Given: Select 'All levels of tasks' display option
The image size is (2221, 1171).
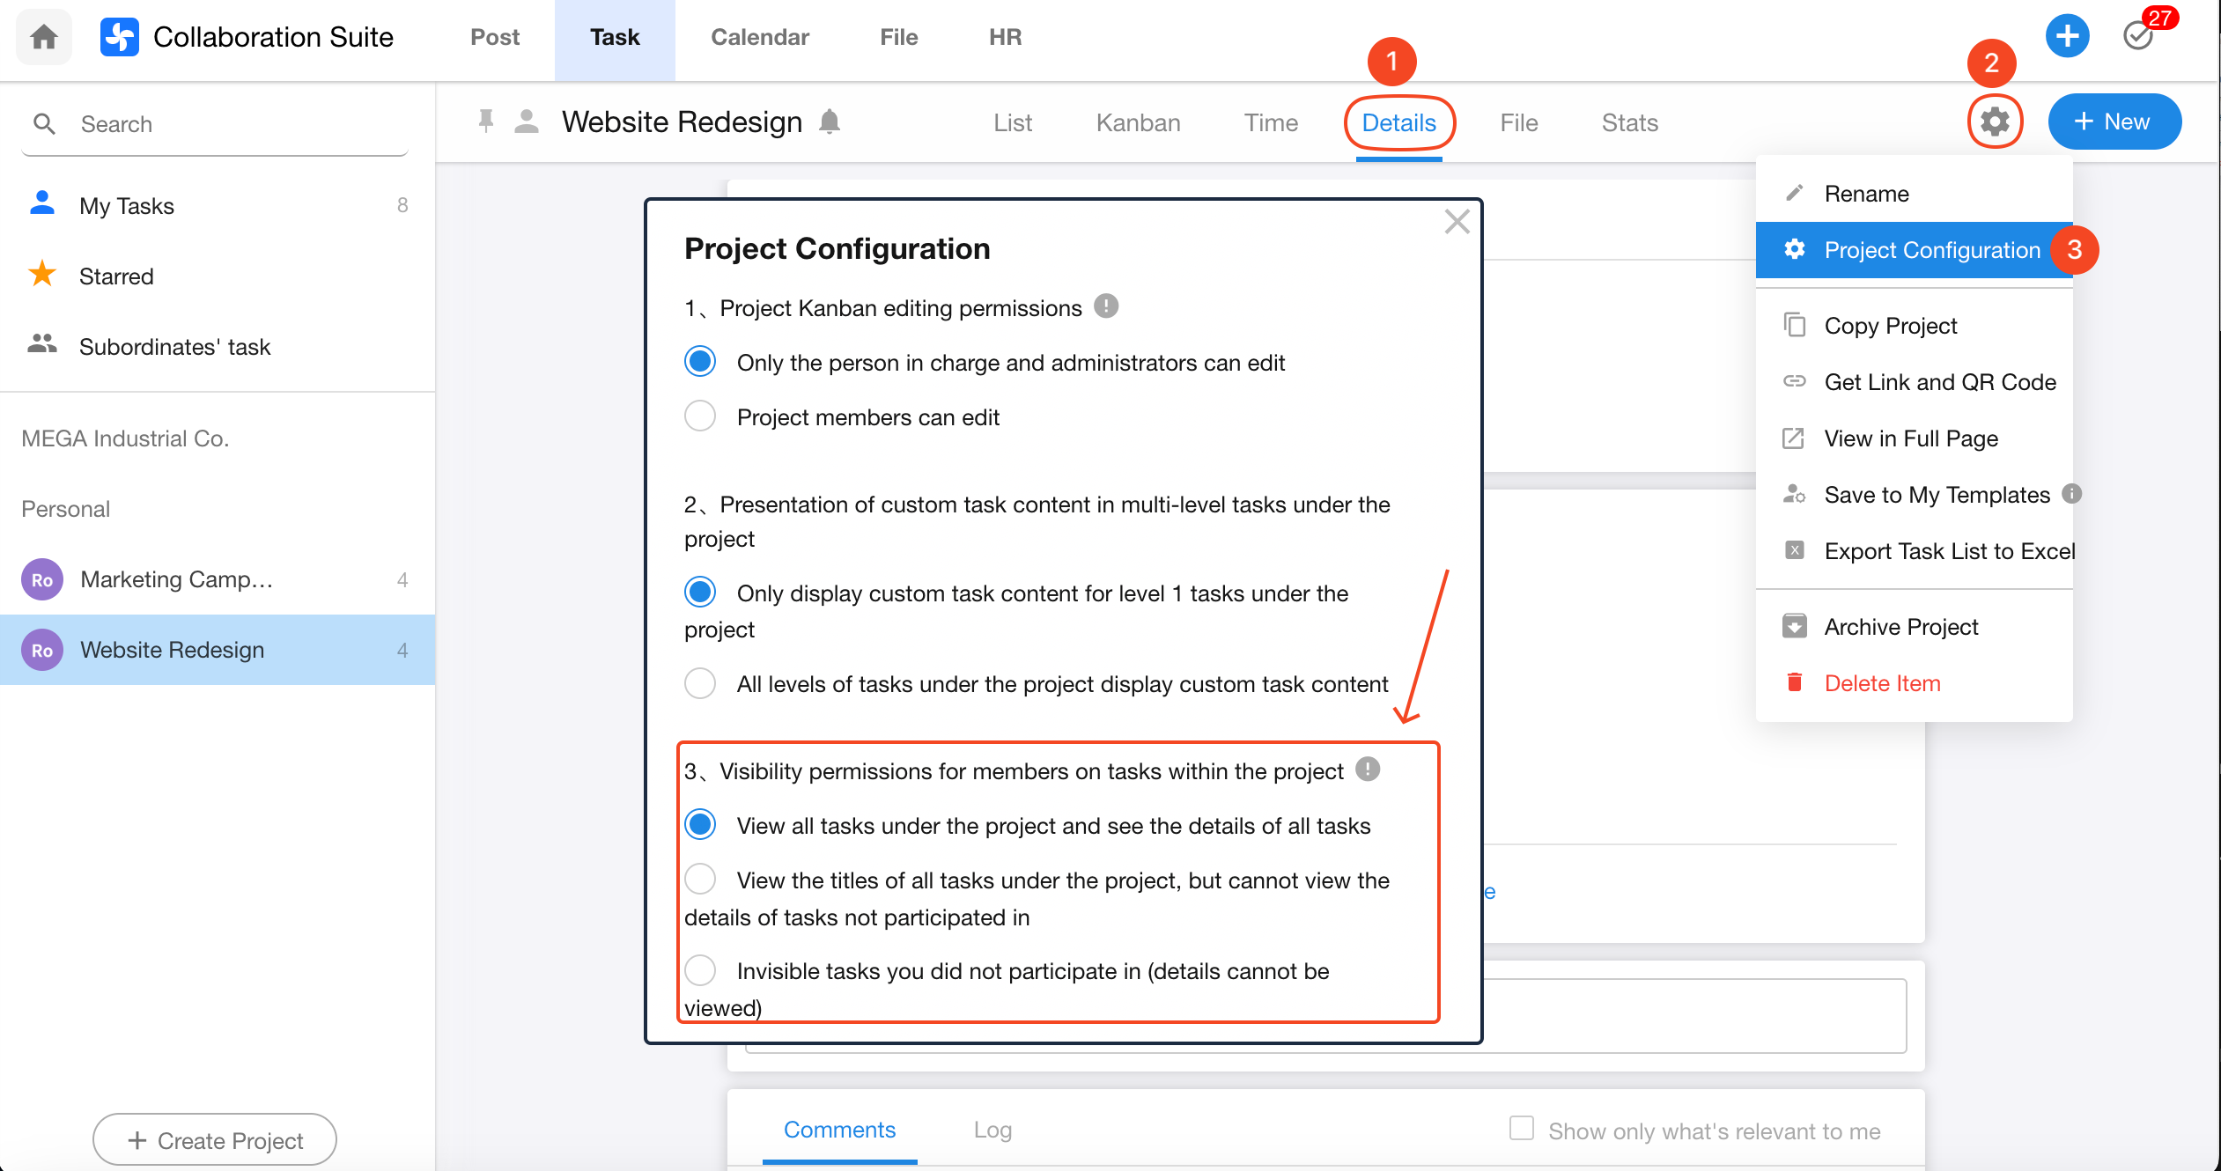Looking at the screenshot, I should 700,683.
